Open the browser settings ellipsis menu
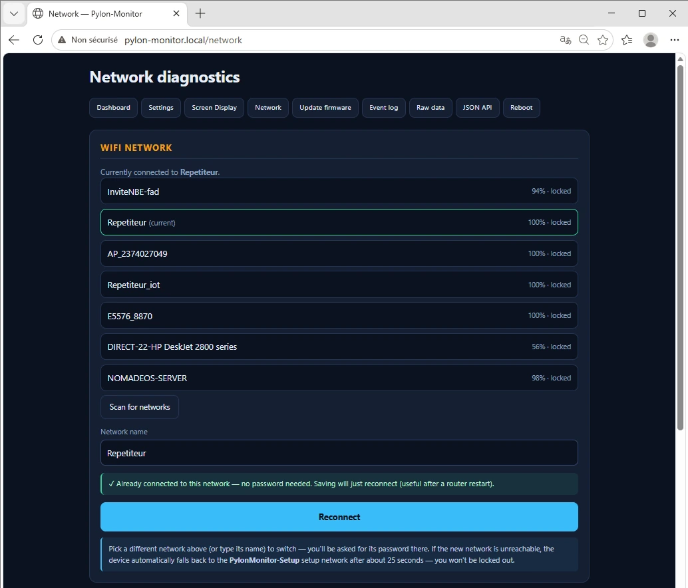 675,40
